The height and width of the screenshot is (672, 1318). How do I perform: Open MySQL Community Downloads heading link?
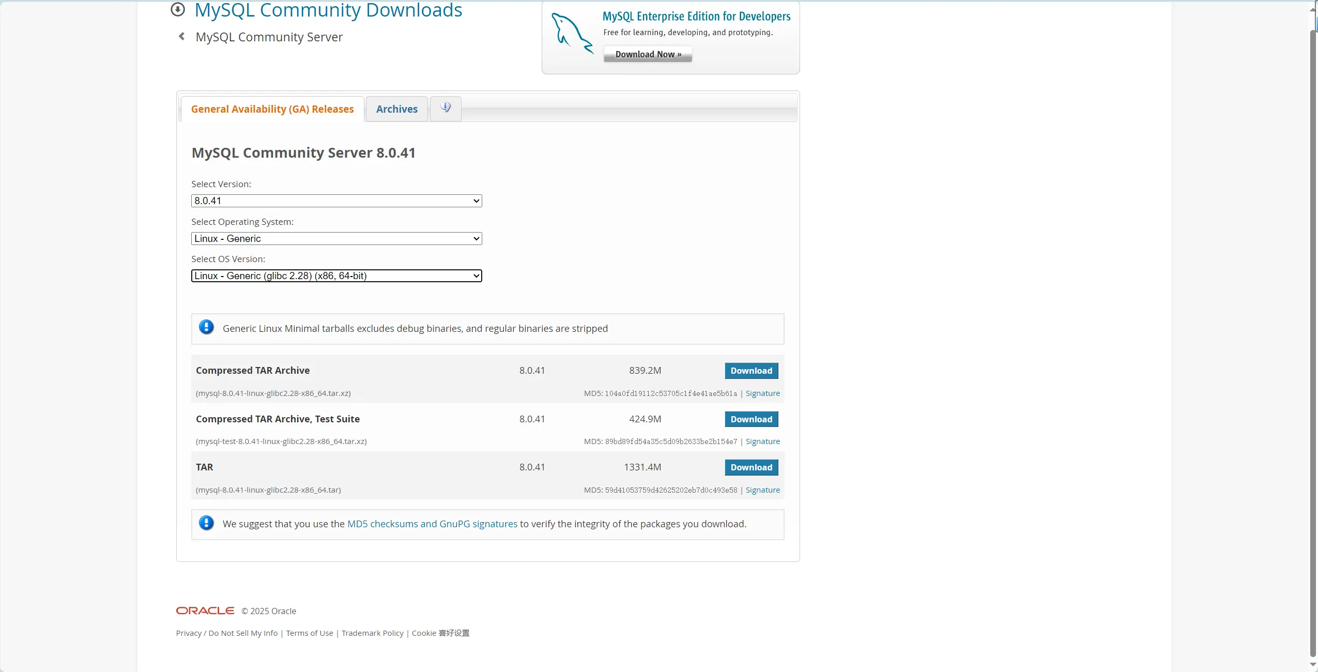click(x=328, y=10)
